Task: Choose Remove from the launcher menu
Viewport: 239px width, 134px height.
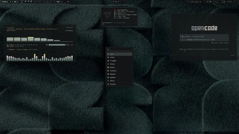Action: pos(119,74)
